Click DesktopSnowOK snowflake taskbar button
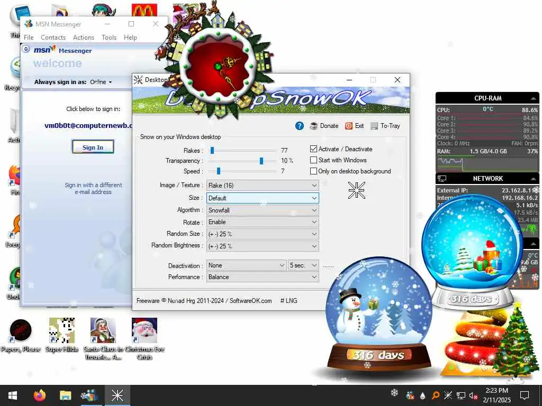The height and width of the screenshot is (406, 542). (x=117, y=395)
